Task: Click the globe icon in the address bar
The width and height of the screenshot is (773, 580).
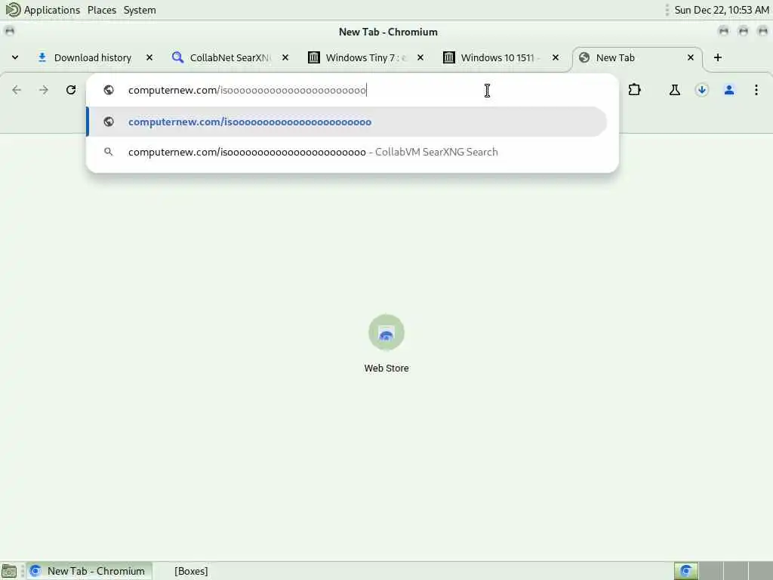Action: [x=109, y=90]
